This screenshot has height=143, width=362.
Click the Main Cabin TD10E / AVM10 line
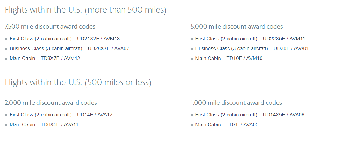(229, 58)
